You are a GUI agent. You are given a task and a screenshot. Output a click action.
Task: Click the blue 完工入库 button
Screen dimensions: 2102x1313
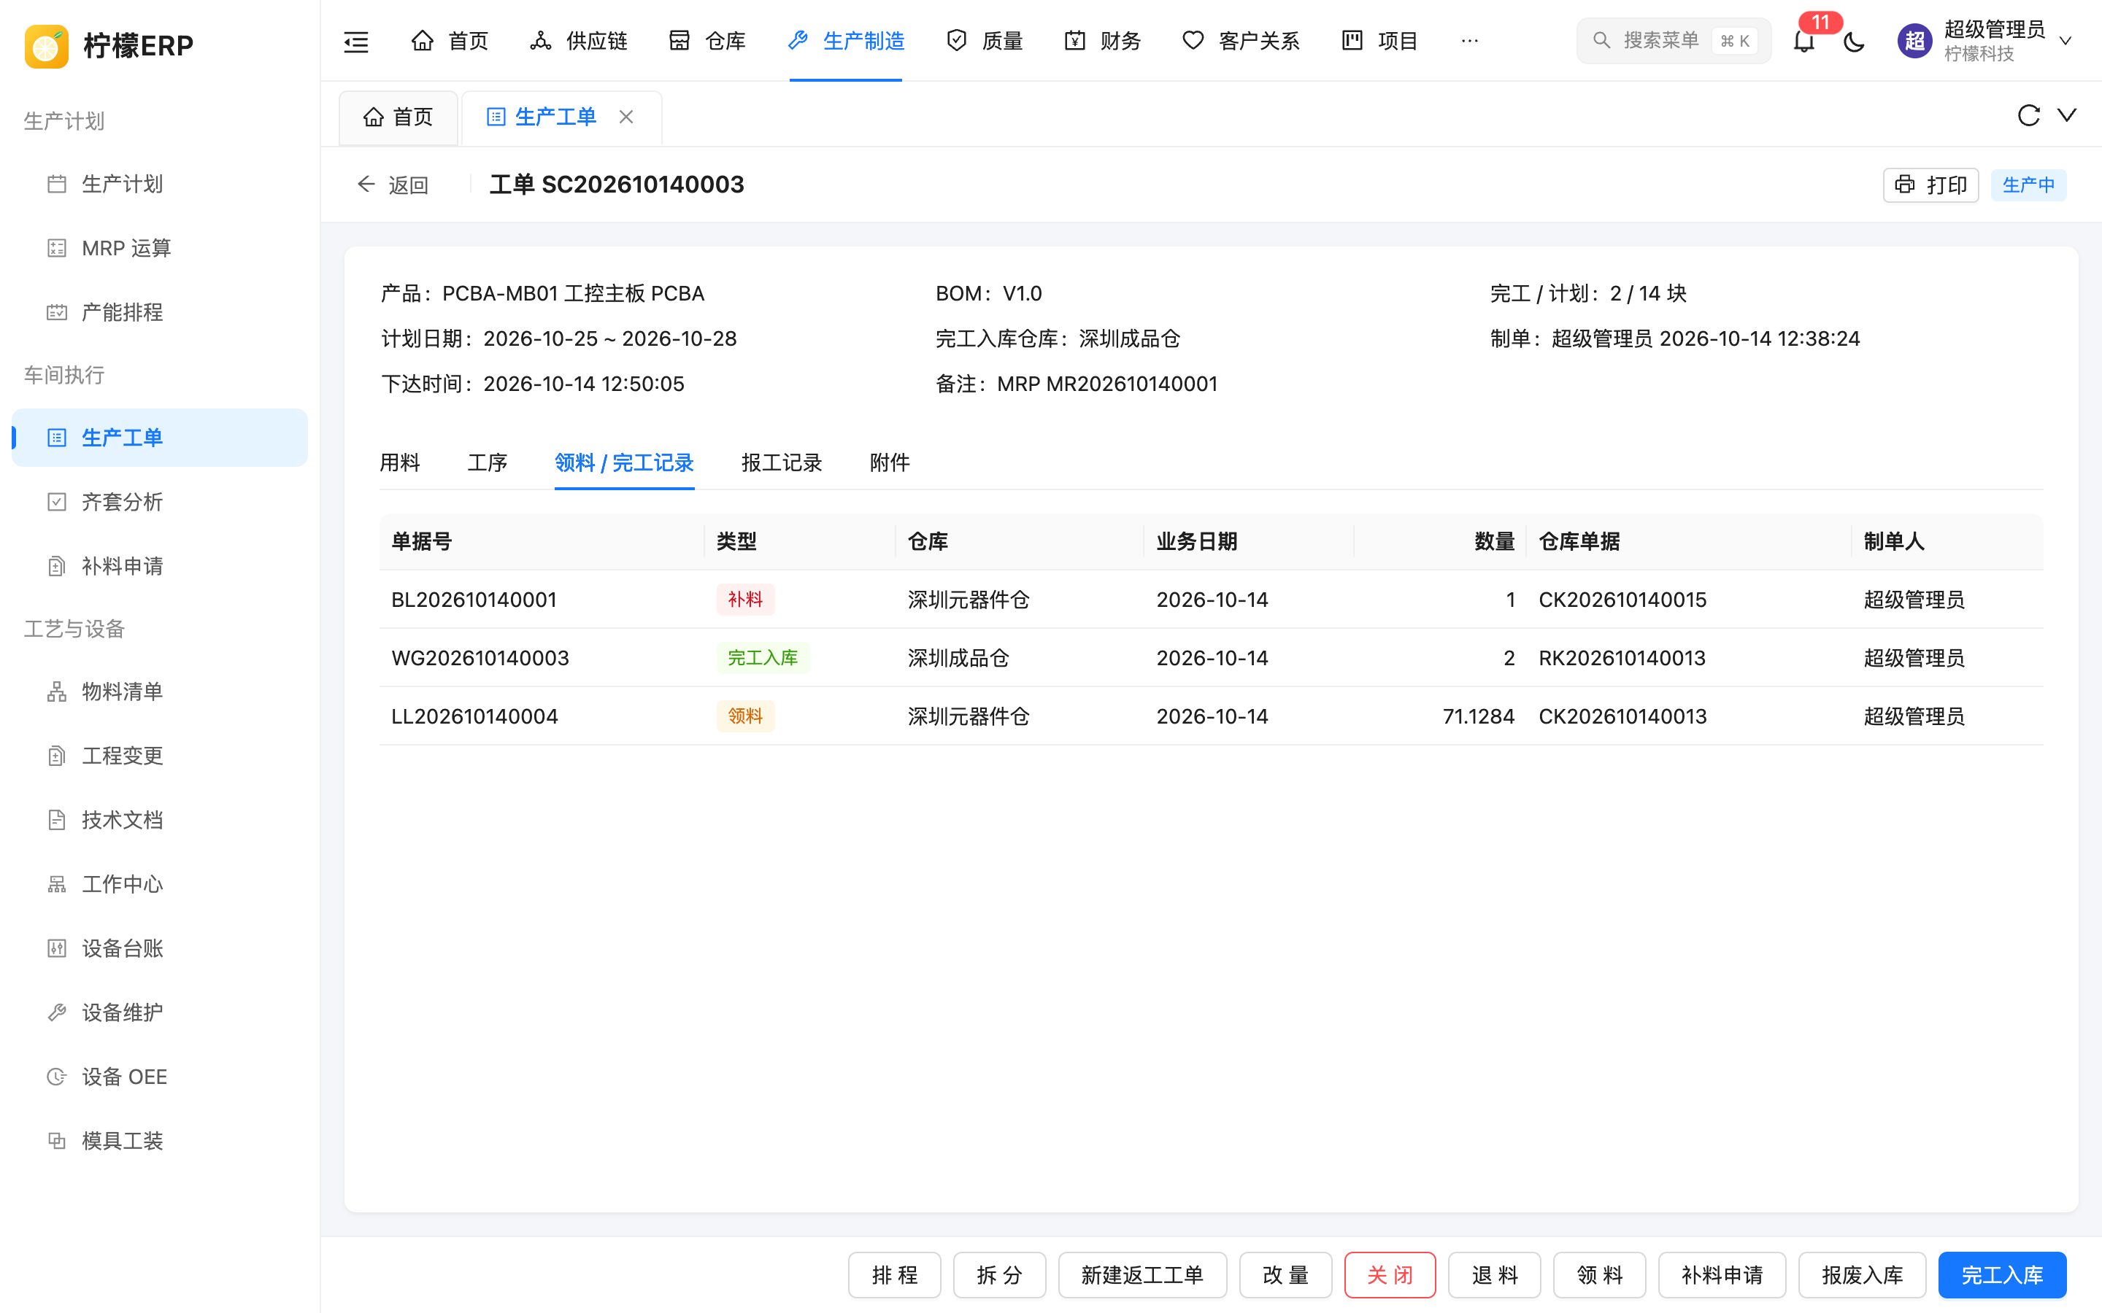click(x=2001, y=1275)
